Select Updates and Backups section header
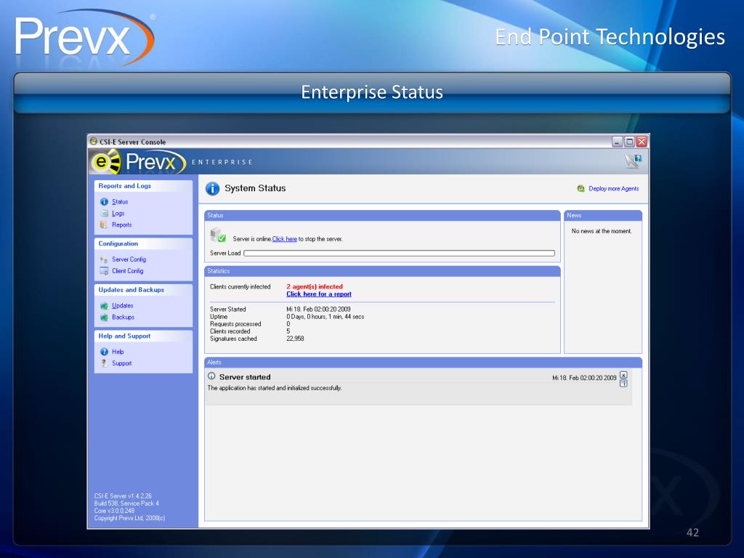This screenshot has height=558, width=744. tap(131, 289)
